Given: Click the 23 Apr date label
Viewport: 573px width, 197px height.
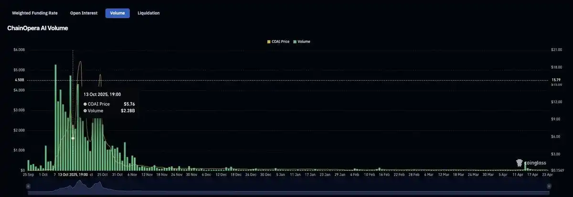Looking at the screenshot, I should [547, 175].
